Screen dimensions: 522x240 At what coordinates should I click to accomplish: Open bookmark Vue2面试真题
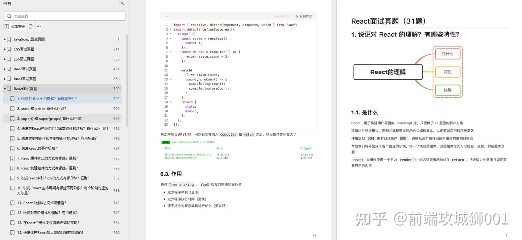[x=25, y=69]
